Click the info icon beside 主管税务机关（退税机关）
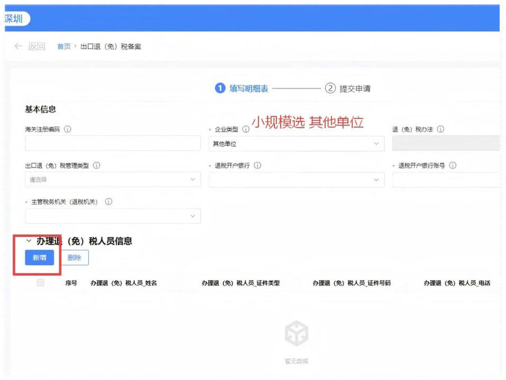This screenshot has height=380, width=506. [x=109, y=201]
